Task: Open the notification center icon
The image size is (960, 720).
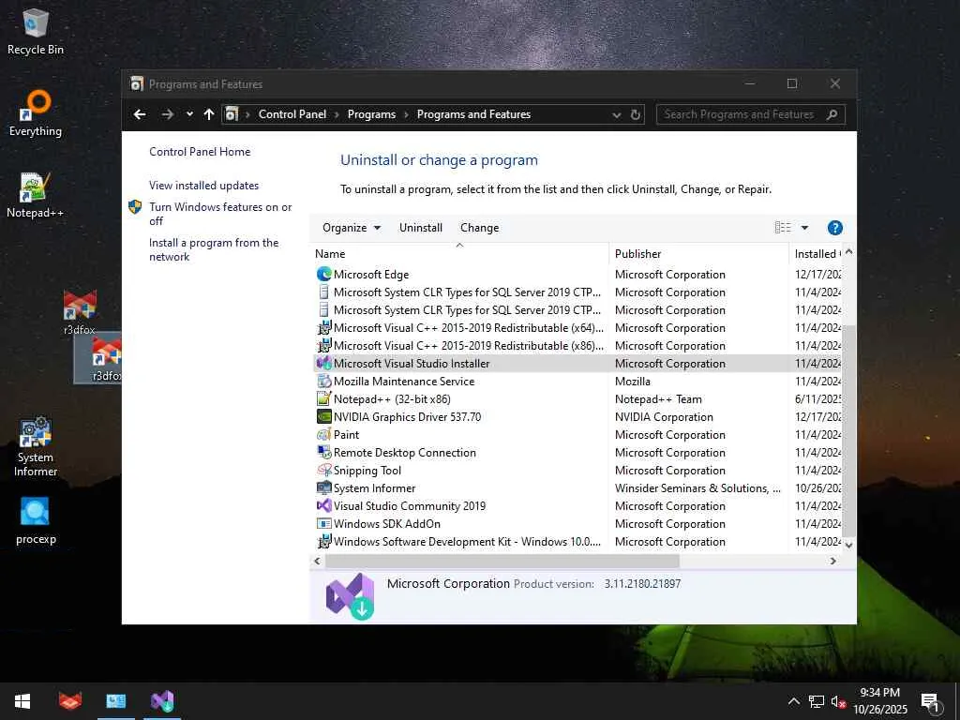Action: (x=931, y=701)
